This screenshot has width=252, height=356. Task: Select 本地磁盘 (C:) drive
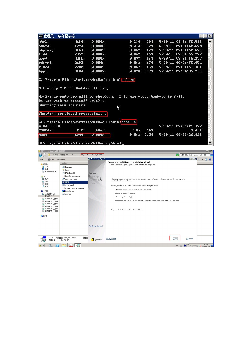point(49,194)
